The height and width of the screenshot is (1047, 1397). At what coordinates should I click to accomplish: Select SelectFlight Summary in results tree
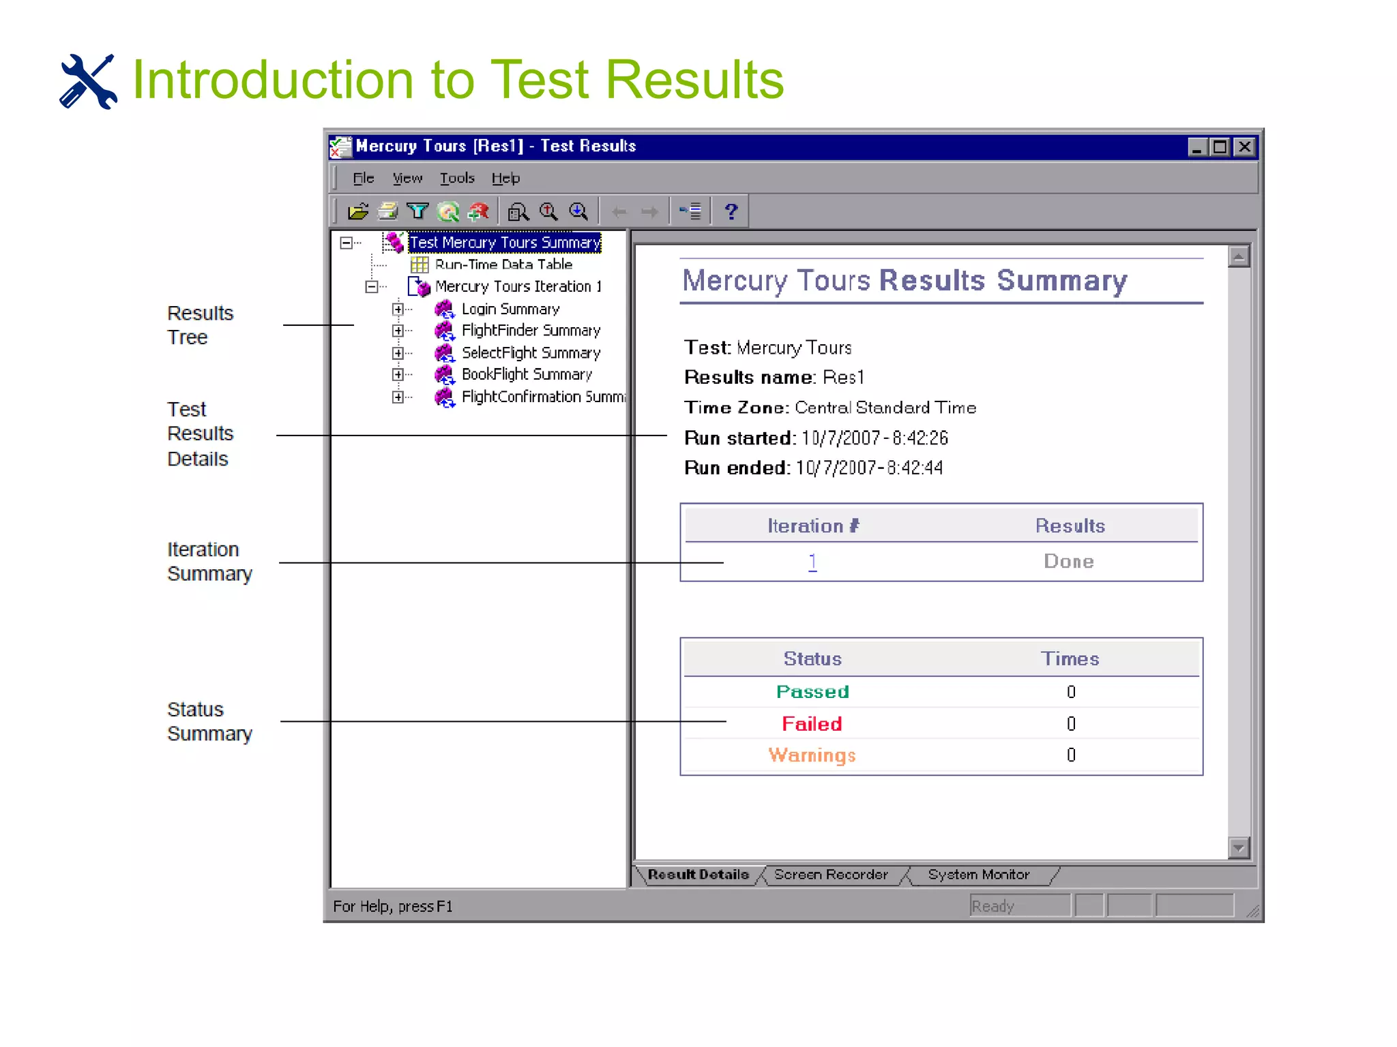(x=531, y=353)
